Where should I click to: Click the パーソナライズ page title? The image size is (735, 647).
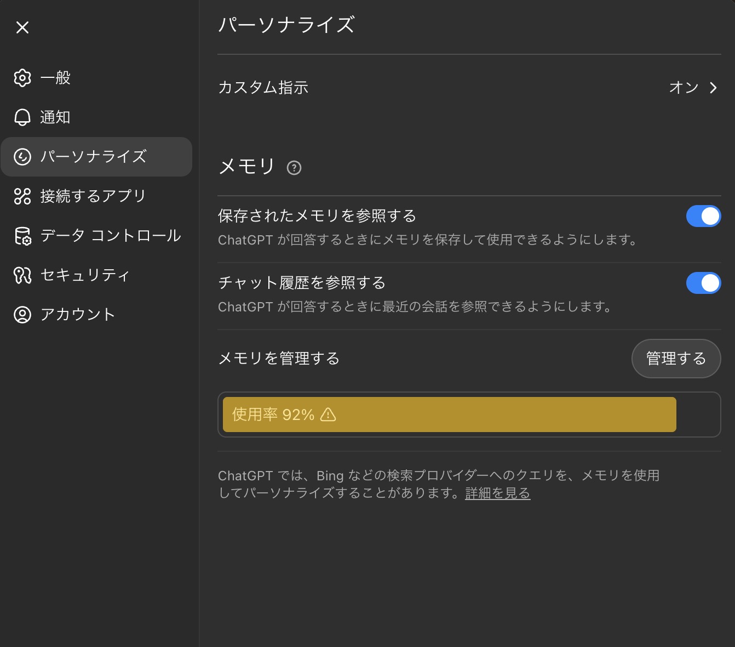coord(286,25)
